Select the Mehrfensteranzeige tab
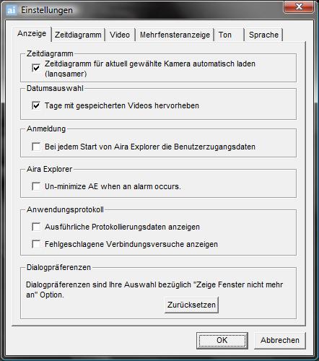 pyautogui.click(x=175, y=35)
